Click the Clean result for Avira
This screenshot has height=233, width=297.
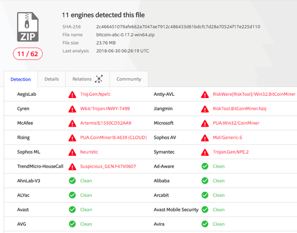pos(218,224)
